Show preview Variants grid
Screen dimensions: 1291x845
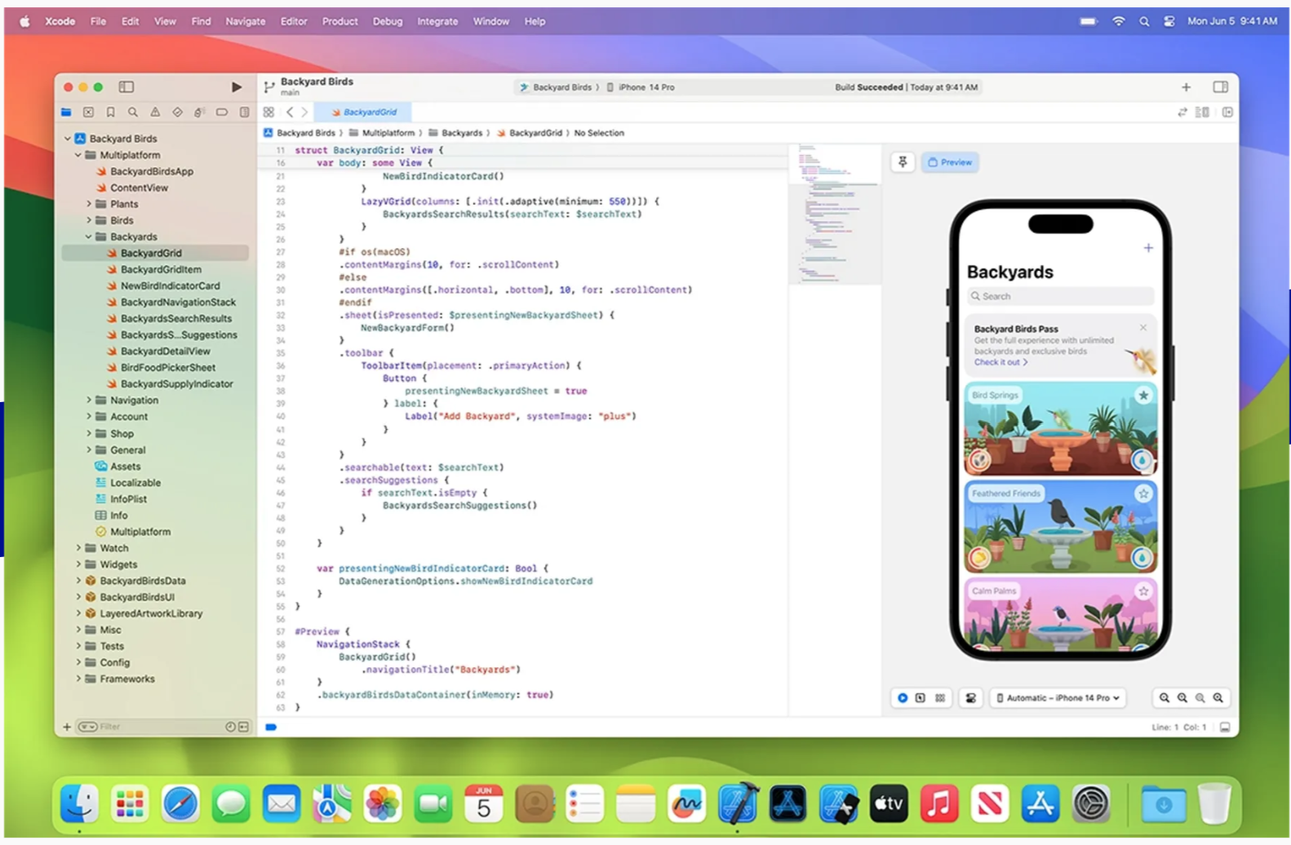940,698
